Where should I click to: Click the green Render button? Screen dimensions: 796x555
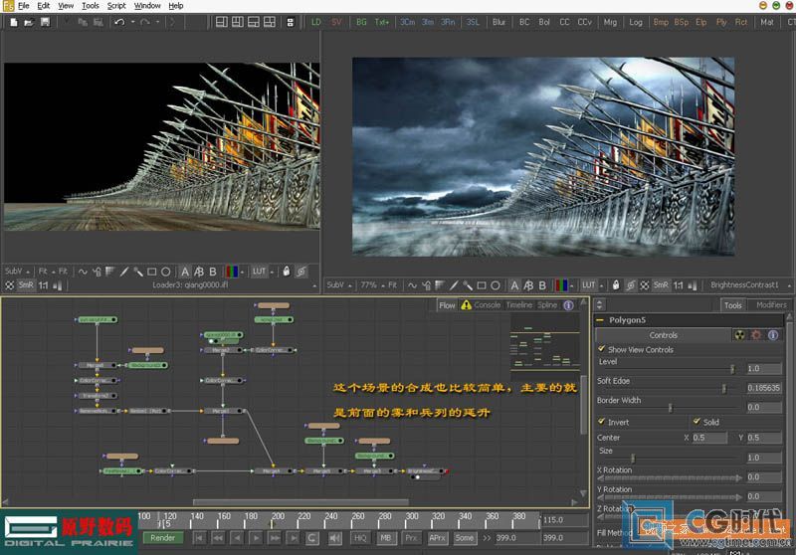pyautogui.click(x=162, y=538)
